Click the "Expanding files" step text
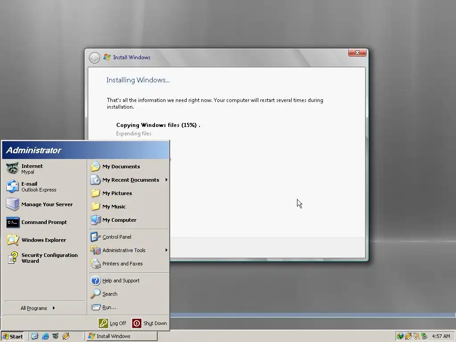Screen dimensions: 456x342 pyautogui.click(x=134, y=134)
